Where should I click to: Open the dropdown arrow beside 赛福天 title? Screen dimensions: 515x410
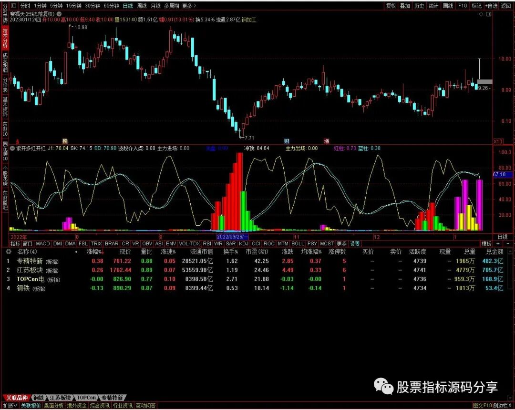(x=59, y=14)
